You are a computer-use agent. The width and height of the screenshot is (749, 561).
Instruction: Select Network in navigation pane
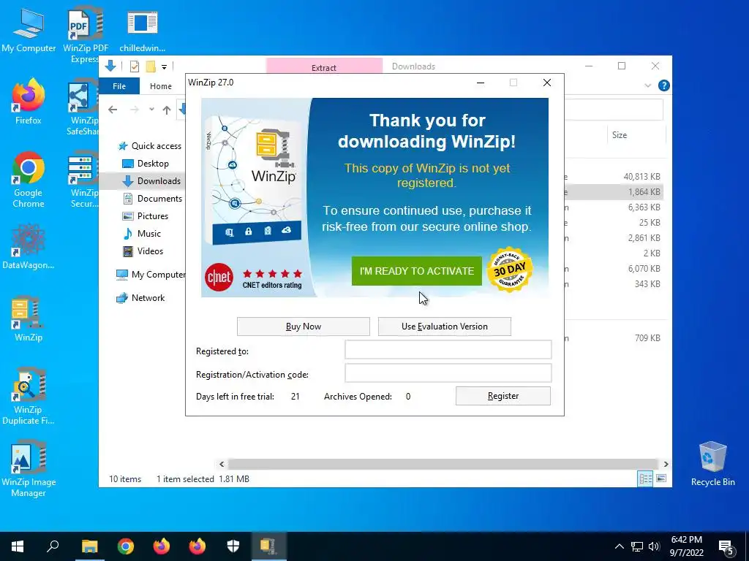click(141, 298)
